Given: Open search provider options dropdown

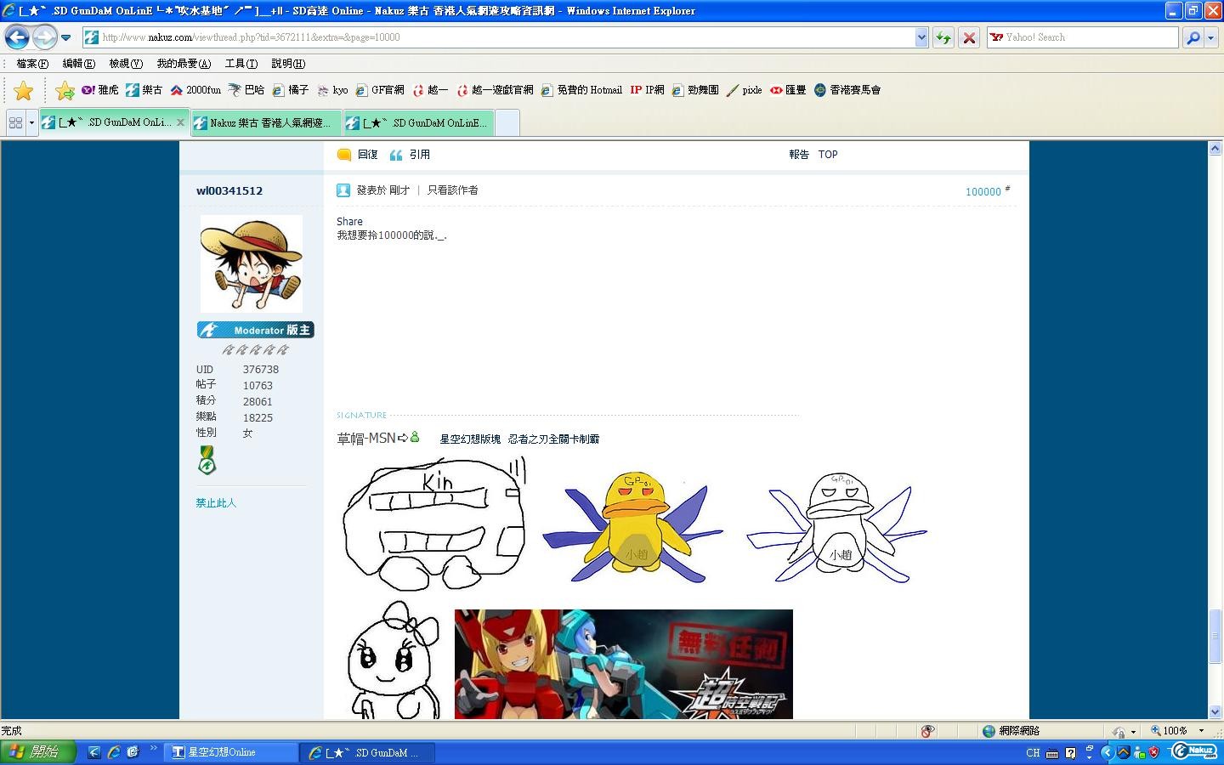Looking at the screenshot, I should click(1211, 37).
